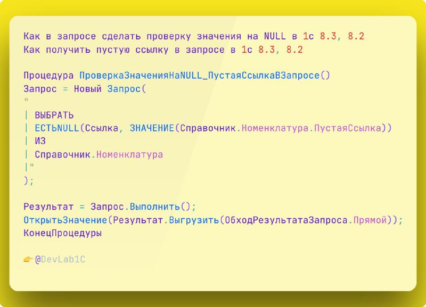Click the ПустаяСсылка property text
This screenshot has height=307, width=426.
[348, 128]
